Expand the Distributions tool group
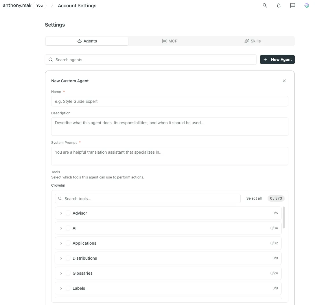315x305 pixels. click(x=61, y=258)
